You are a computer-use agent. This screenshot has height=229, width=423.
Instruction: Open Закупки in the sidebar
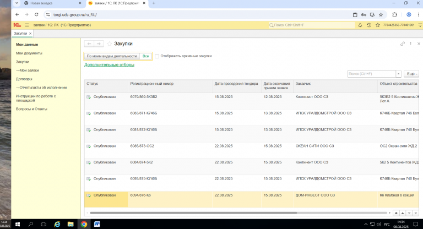point(23,62)
